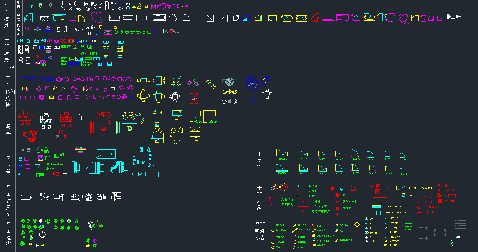Click the yellow diamond electrical symbol
Image resolution: width=478 pixels, height=252 pixels.
[357, 224]
